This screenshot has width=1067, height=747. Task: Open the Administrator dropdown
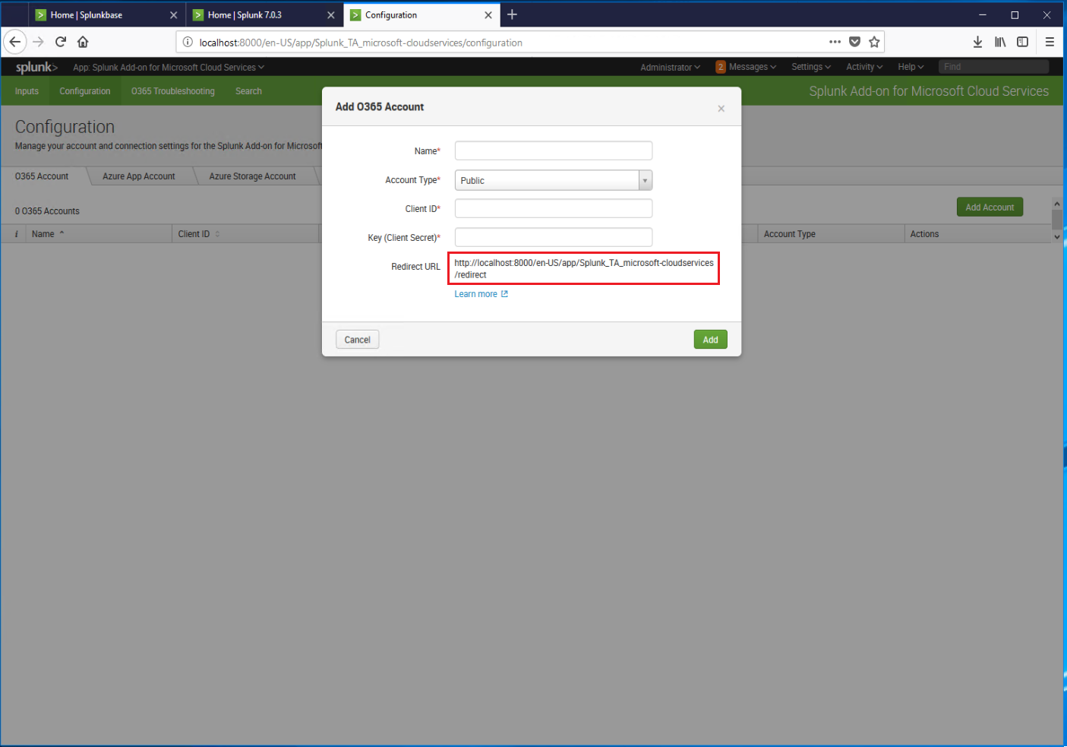coord(669,67)
